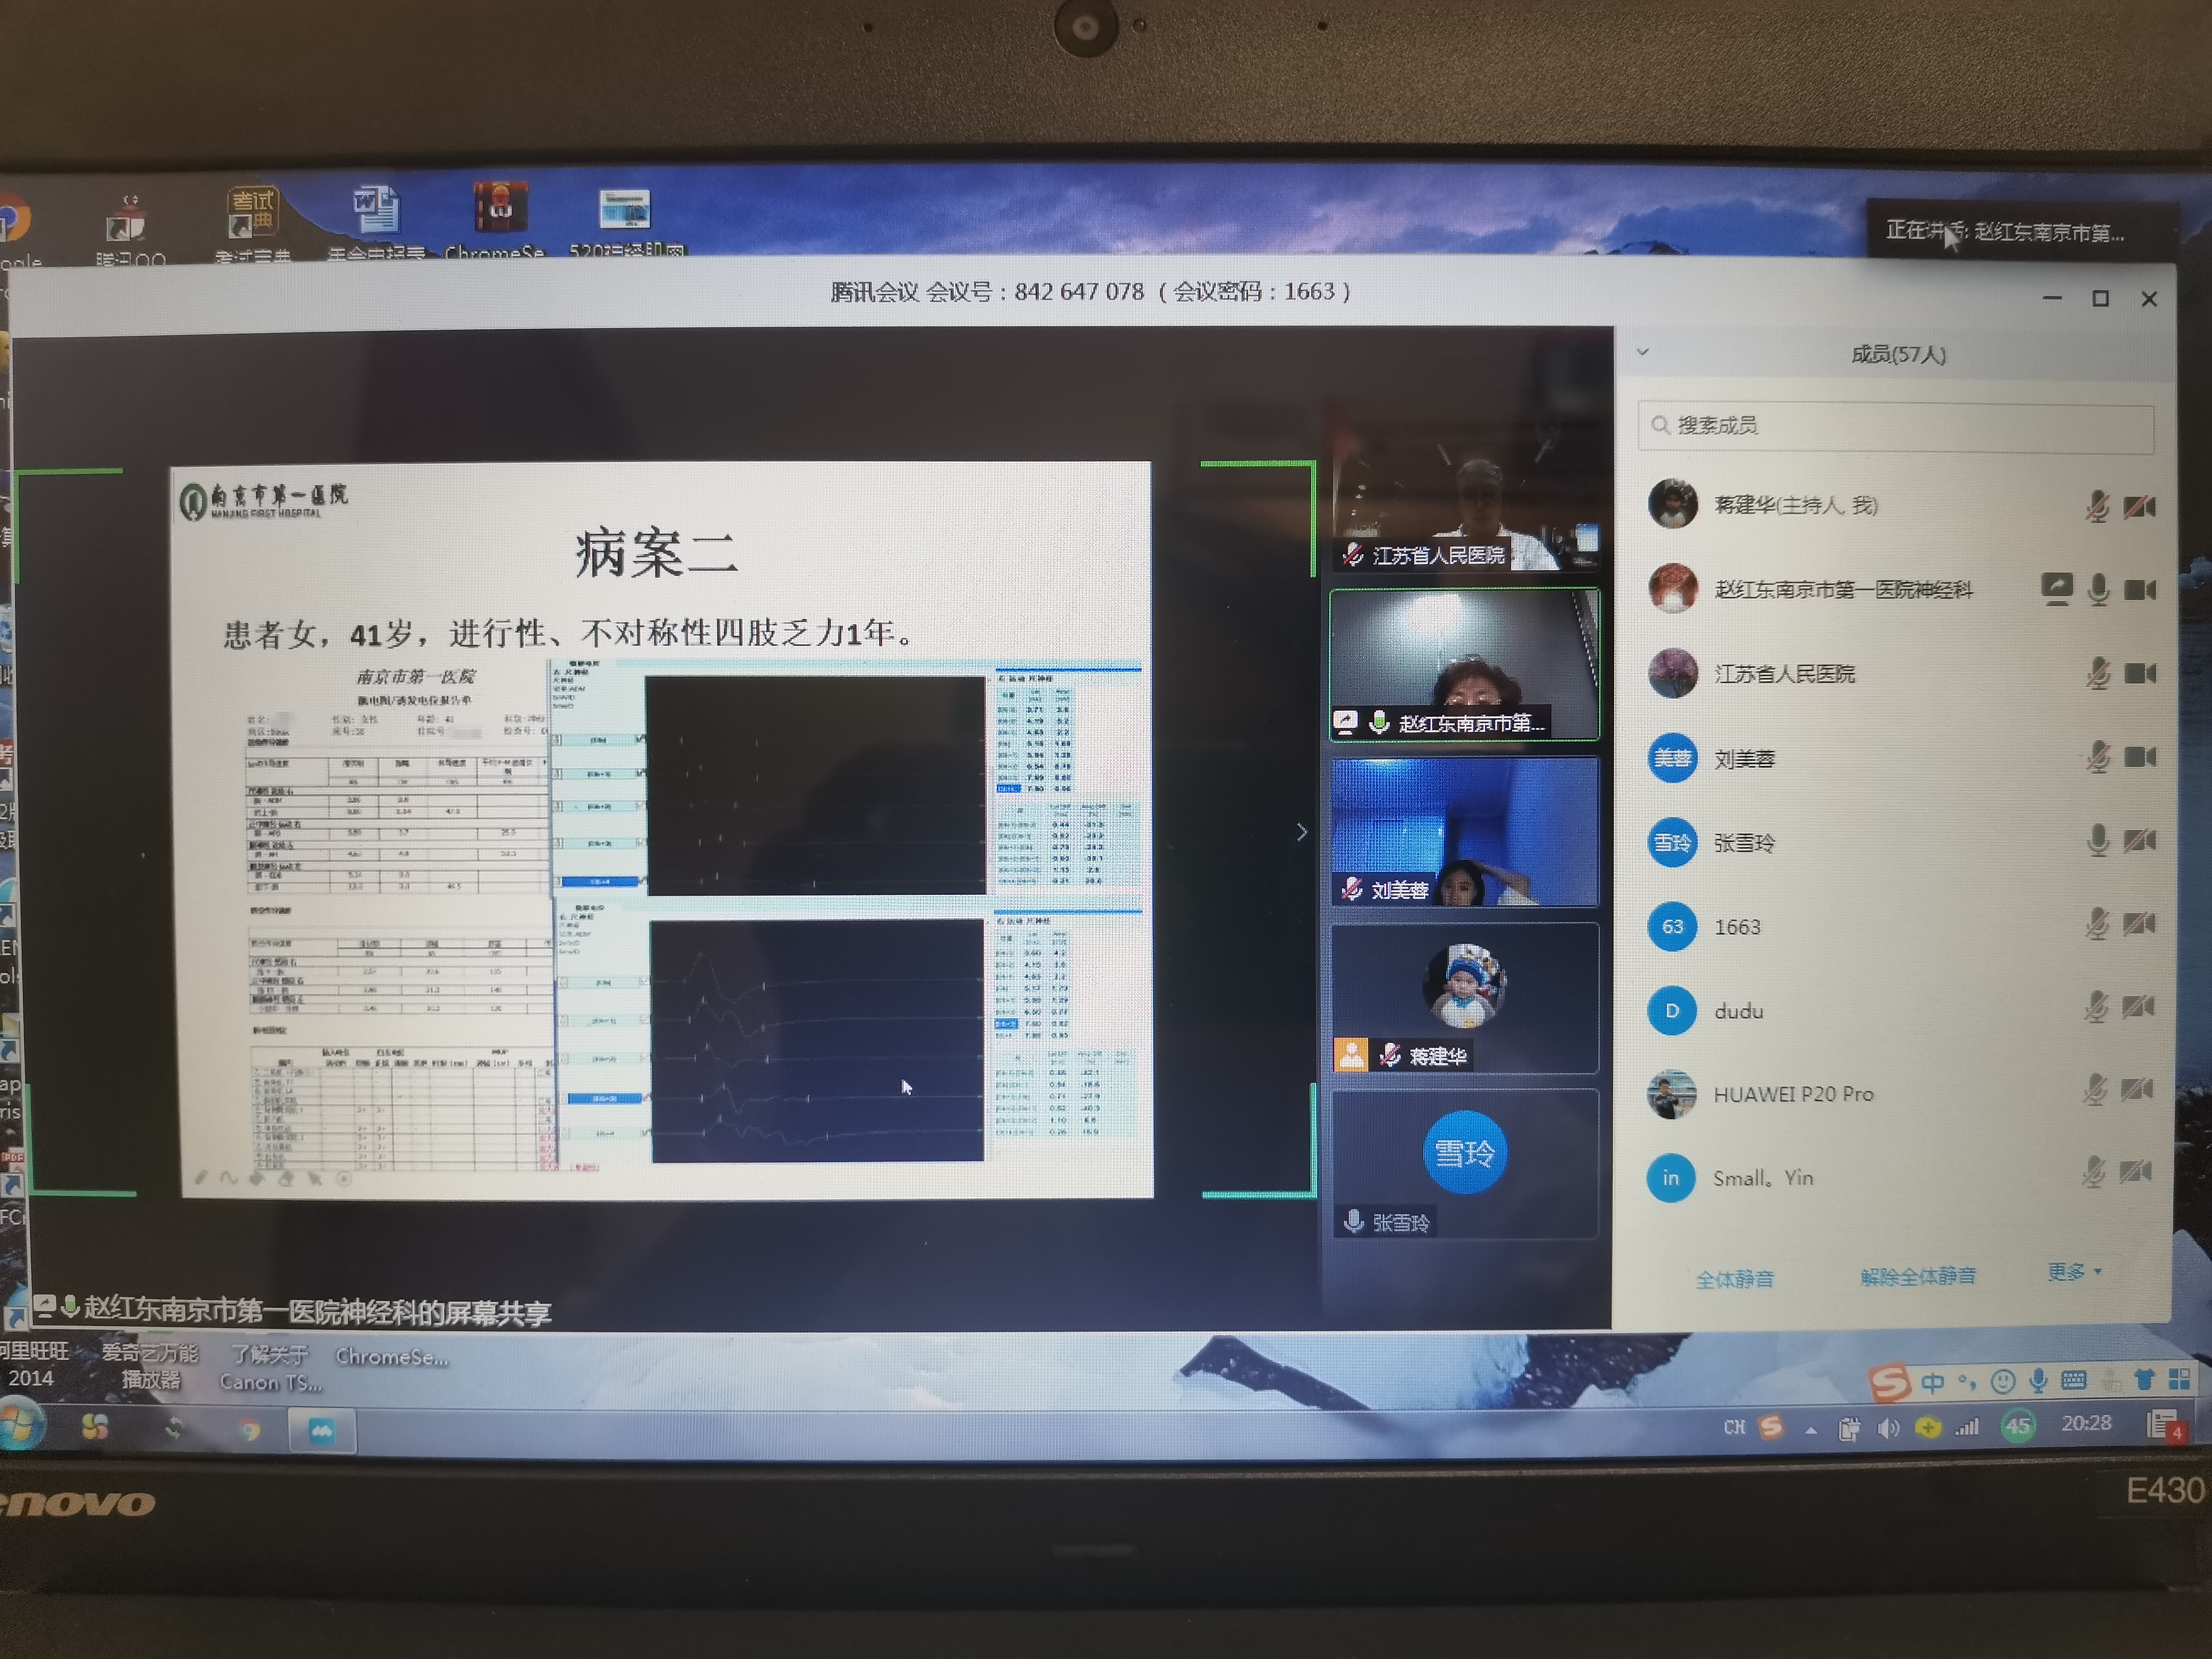Click 全体静音 to mute everyone
The width and height of the screenshot is (2212, 1659).
click(x=1734, y=1278)
